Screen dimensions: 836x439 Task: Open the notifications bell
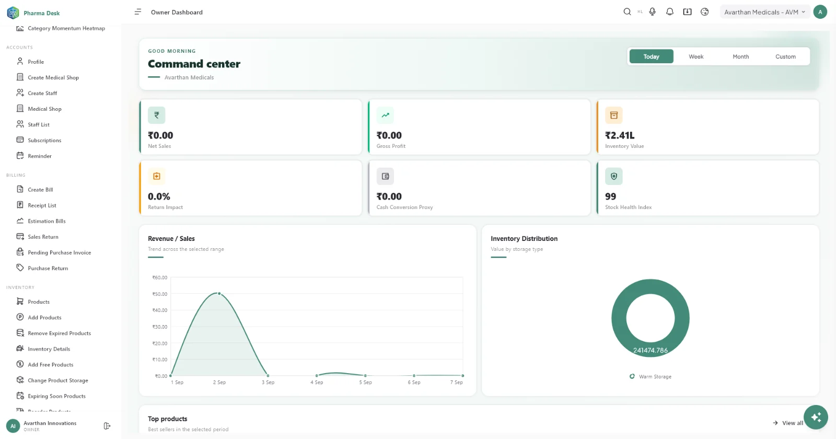pos(670,12)
